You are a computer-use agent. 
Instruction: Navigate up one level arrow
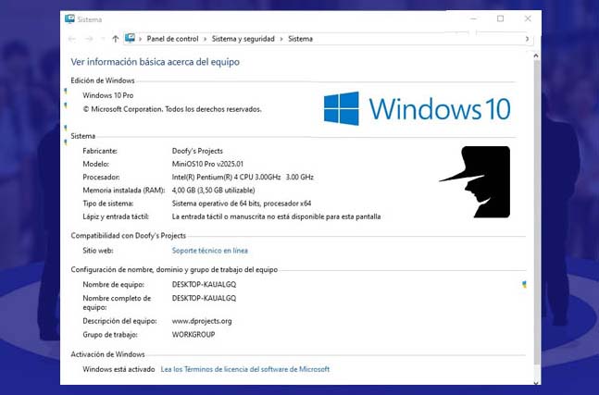point(115,39)
